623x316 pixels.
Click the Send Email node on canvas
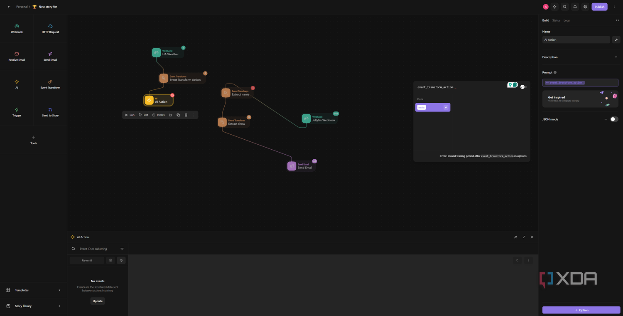[301, 166]
